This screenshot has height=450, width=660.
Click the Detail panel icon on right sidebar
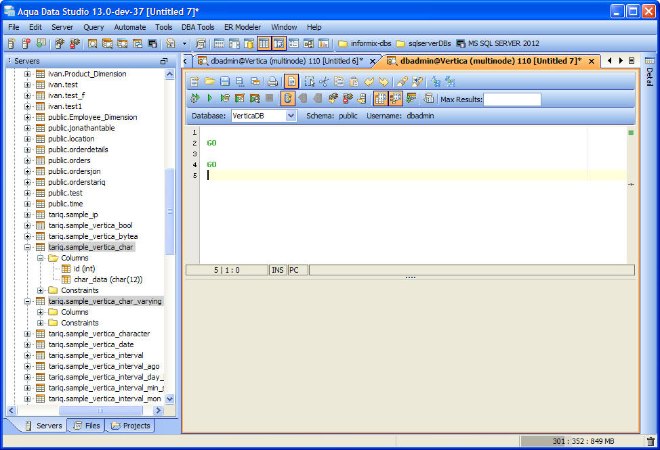[x=649, y=60]
